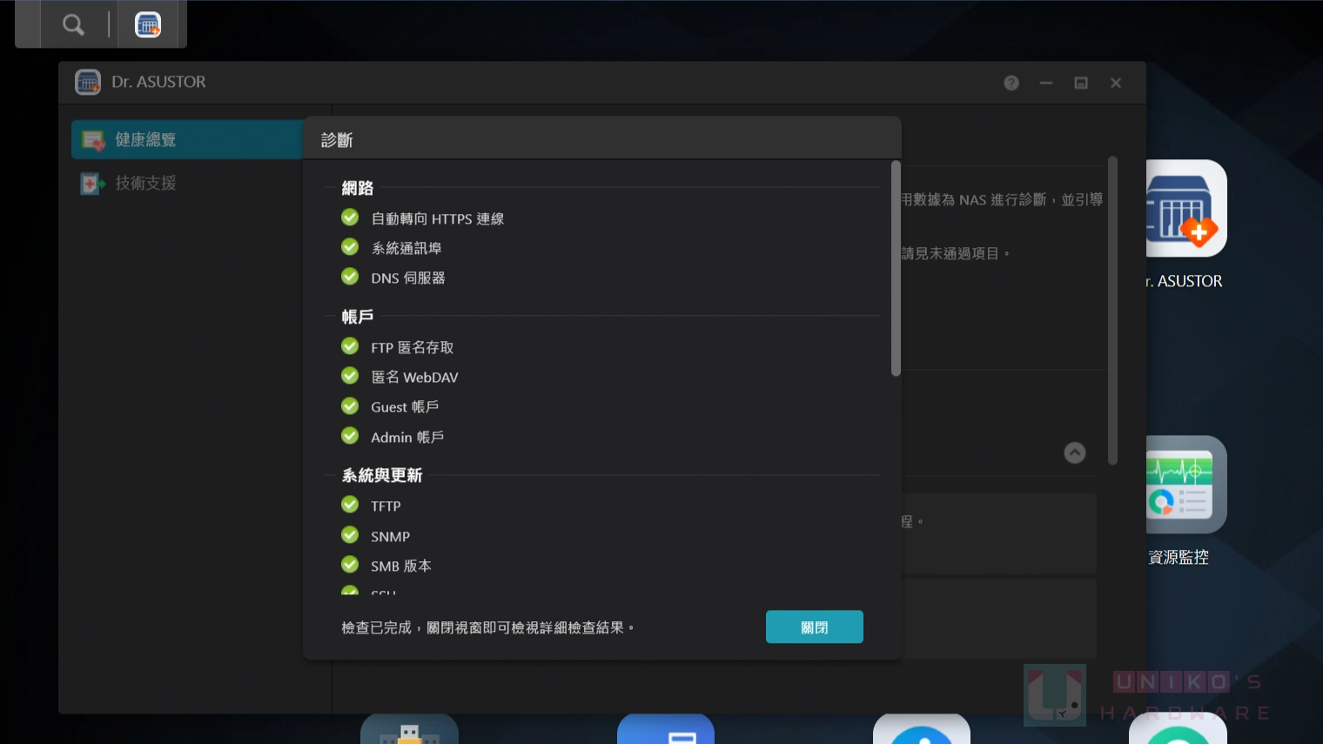Click the 自動轉向 HTTPS 連線 item text
Screen dimensions: 1323x744
[x=438, y=218]
